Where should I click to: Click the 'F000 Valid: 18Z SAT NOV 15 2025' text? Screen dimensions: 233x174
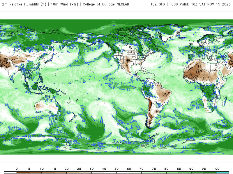tap(200, 4)
